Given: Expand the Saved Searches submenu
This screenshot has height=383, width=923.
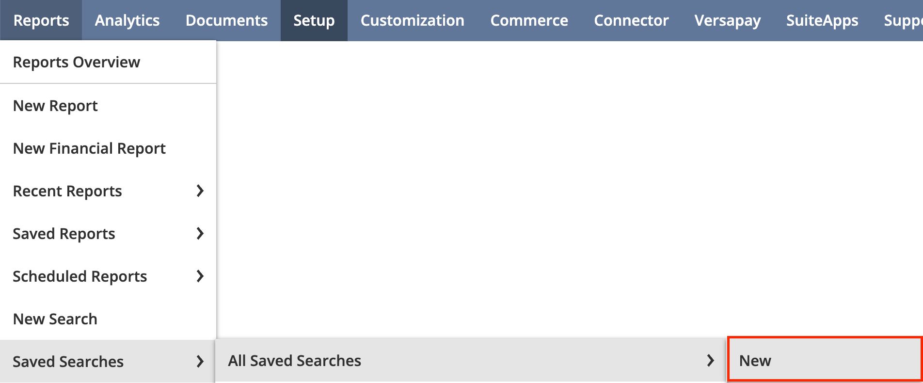Looking at the screenshot, I should pos(68,361).
